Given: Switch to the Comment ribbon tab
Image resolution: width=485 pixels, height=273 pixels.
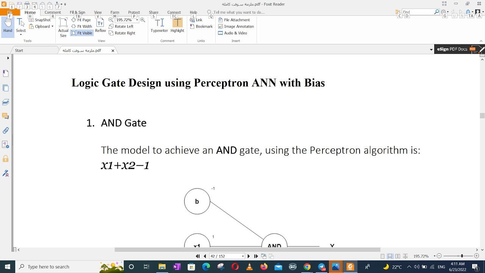Looking at the screenshot, I should (53, 13).
